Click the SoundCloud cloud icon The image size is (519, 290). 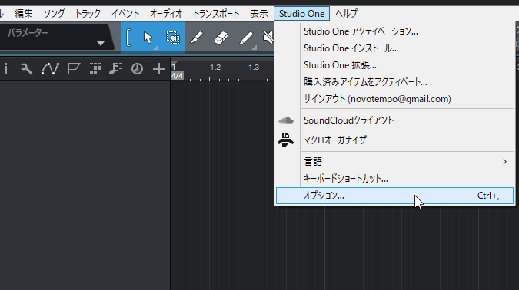tap(286, 120)
